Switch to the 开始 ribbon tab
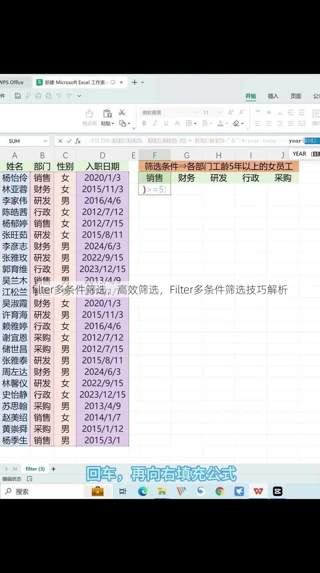This screenshot has height=573, width=320. [251, 96]
